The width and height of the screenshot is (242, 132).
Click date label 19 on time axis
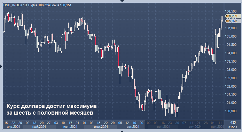(134, 123)
